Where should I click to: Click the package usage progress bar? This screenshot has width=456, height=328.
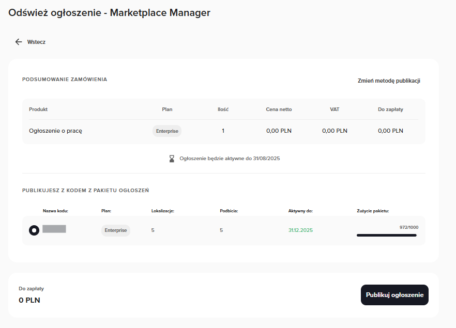386,235
